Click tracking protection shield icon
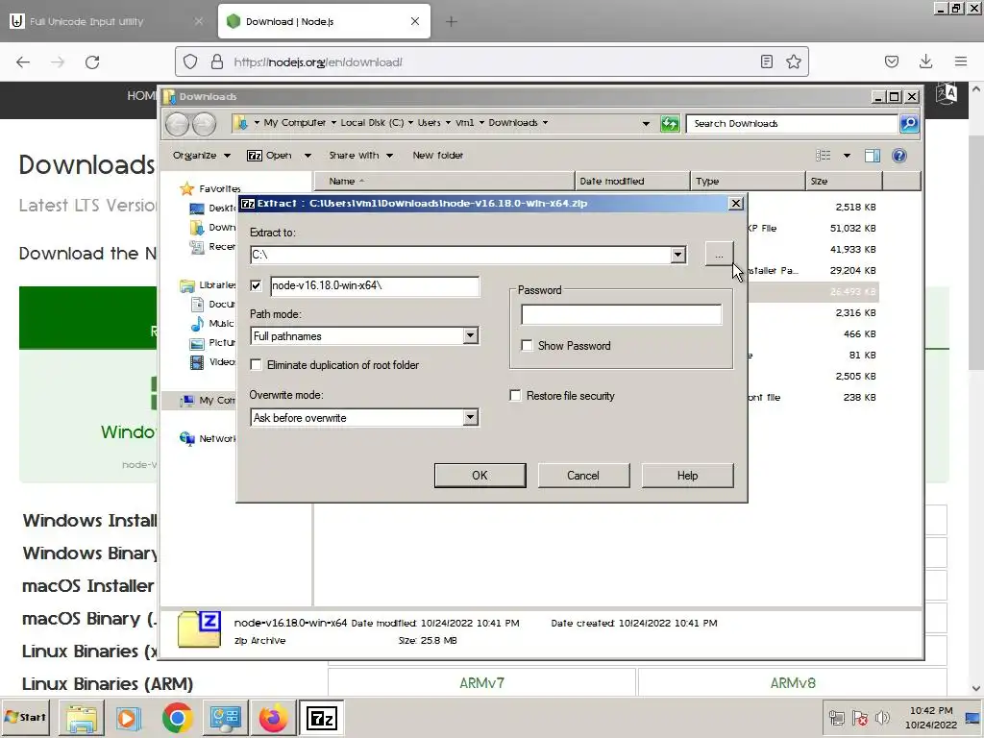 (190, 61)
